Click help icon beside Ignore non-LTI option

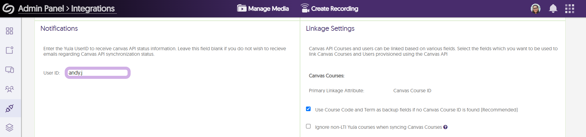click(445, 127)
